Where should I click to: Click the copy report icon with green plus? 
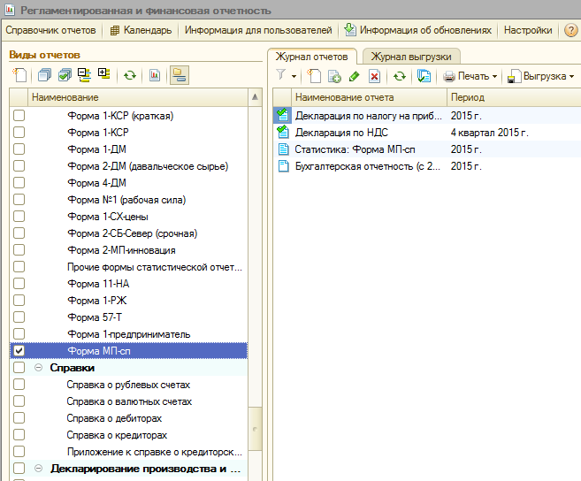(334, 77)
